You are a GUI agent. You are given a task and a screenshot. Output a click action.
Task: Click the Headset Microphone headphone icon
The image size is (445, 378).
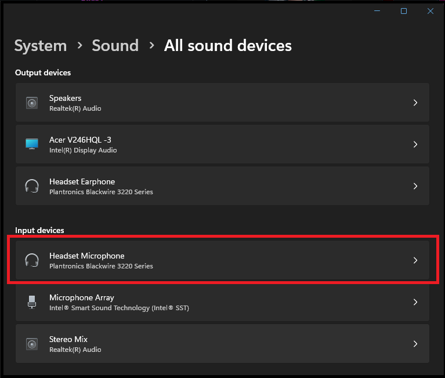tap(32, 260)
